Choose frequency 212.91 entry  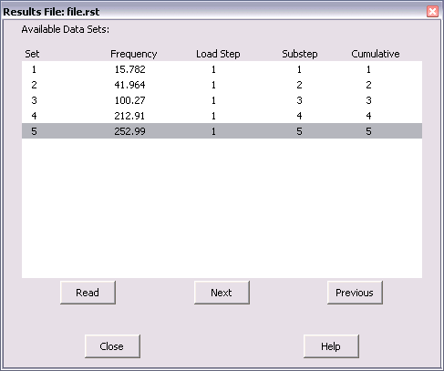[x=129, y=116]
